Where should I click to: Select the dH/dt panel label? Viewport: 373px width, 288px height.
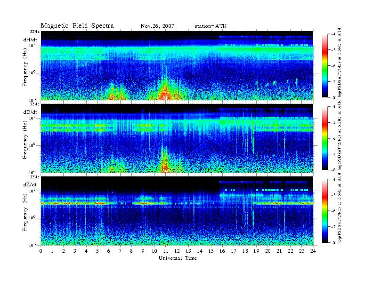click(30, 40)
